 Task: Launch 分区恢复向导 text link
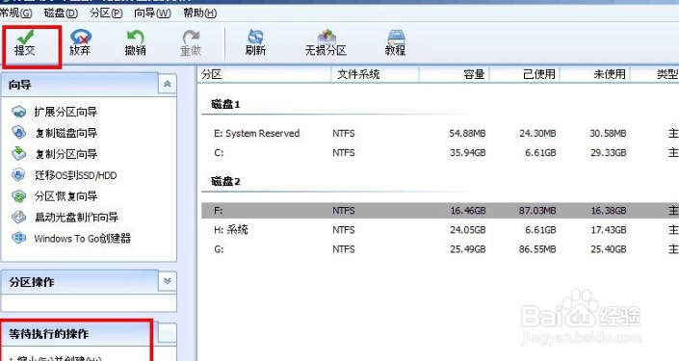click(x=65, y=196)
